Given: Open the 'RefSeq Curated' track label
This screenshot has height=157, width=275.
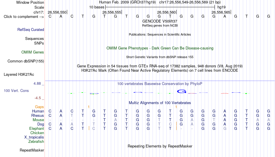Looking at the screenshot, I should tap(31, 29).
